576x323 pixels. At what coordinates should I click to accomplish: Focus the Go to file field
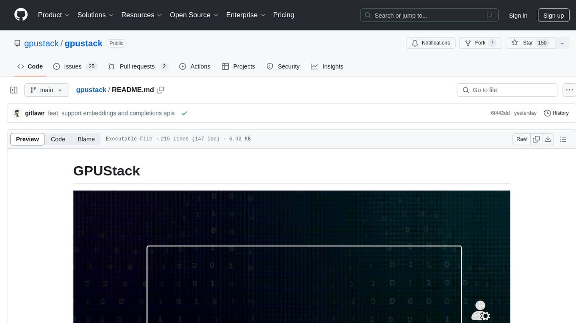(x=507, y=90)
